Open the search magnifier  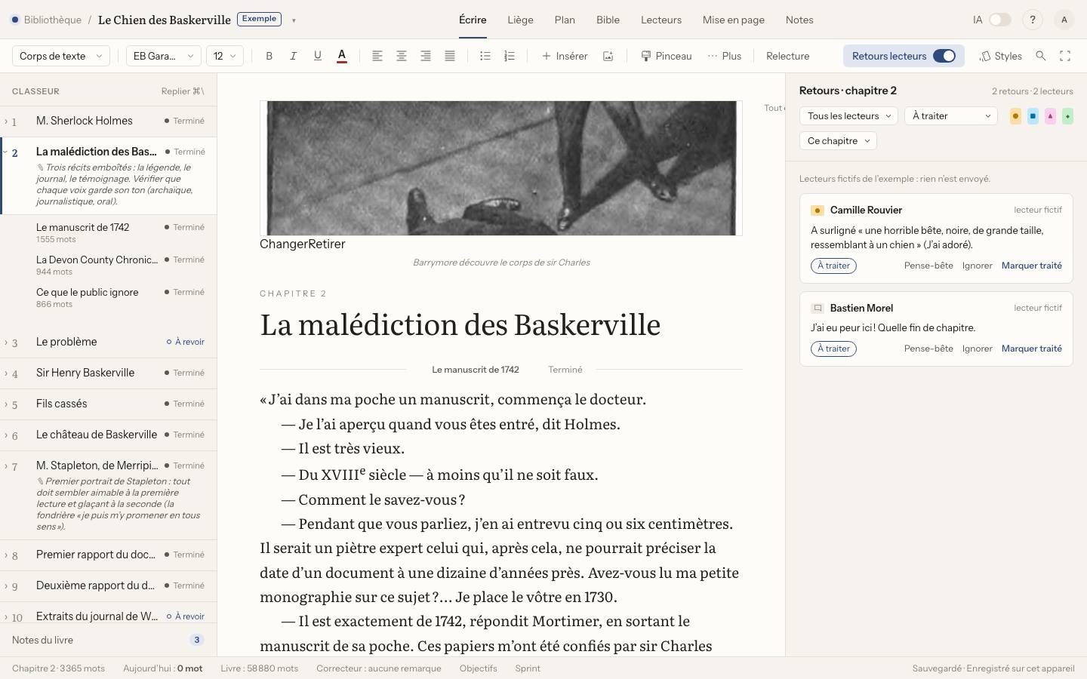pos(1041,56)
